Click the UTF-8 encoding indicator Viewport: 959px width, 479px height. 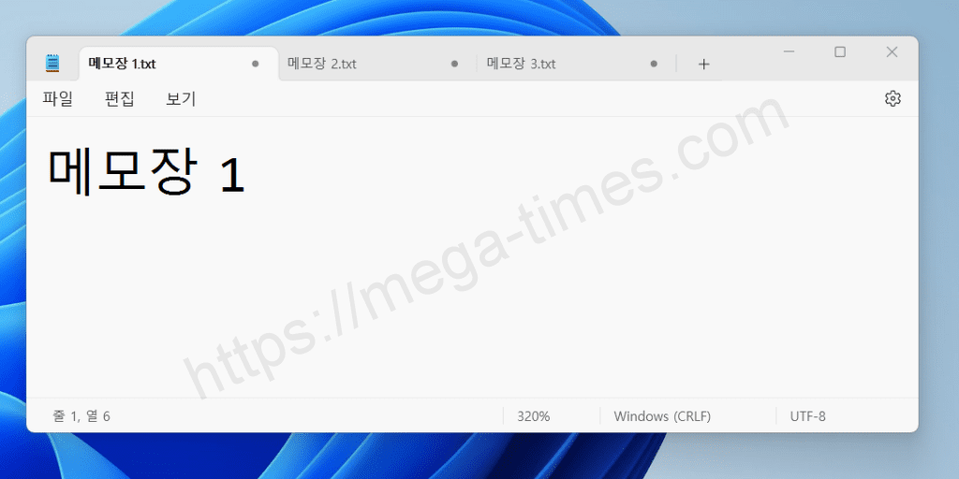click(x=807, y=416)
